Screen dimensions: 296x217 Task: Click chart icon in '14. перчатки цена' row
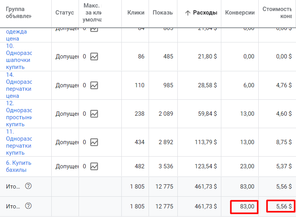pyautogui.click(x=94, y=85)
